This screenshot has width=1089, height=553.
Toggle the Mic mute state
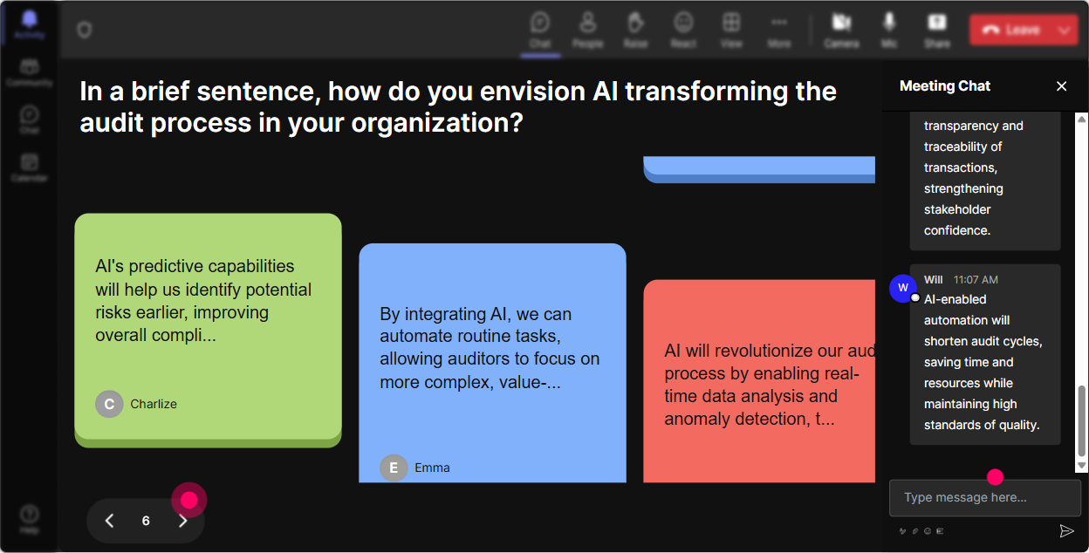pyautogui.click(x=889, y=30)
